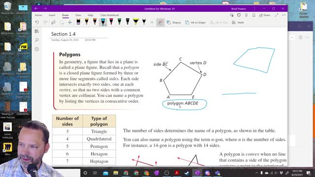Redo the last undone action
This screenshot has width=315, height=177.
click(45, 23)
